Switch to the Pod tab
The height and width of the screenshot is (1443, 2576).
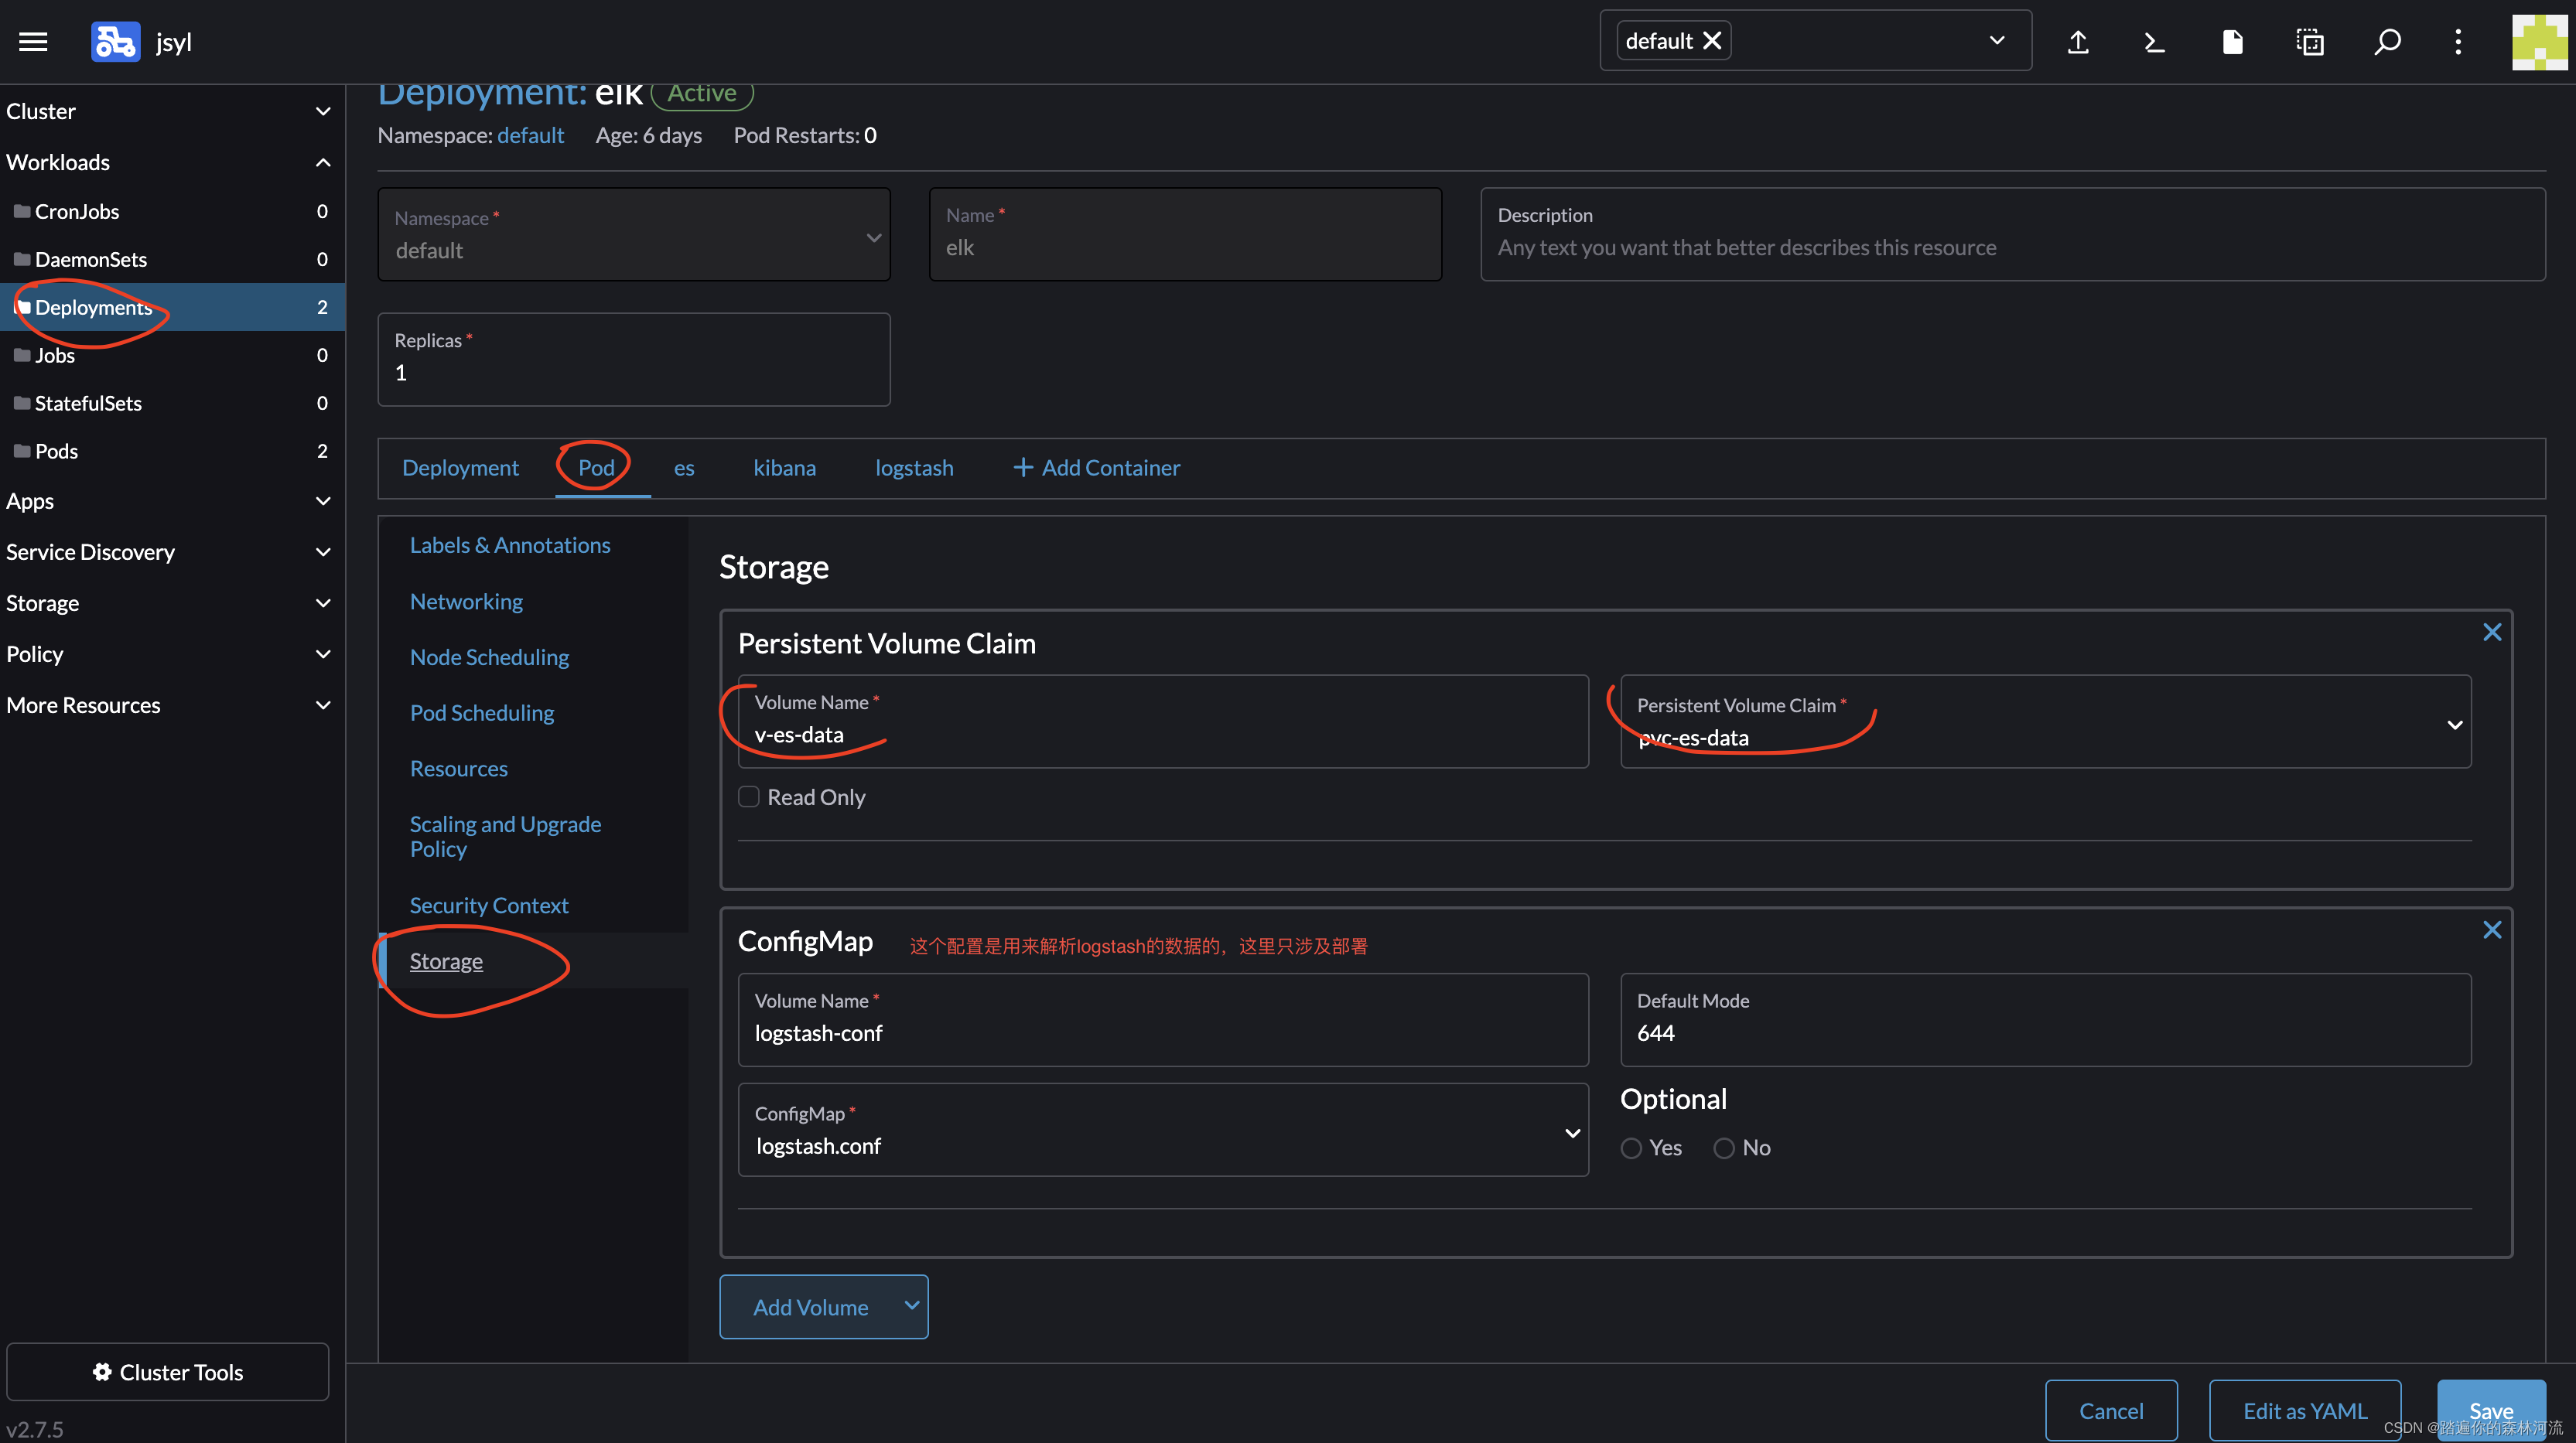pyautogui.click(x=596, y=468)
